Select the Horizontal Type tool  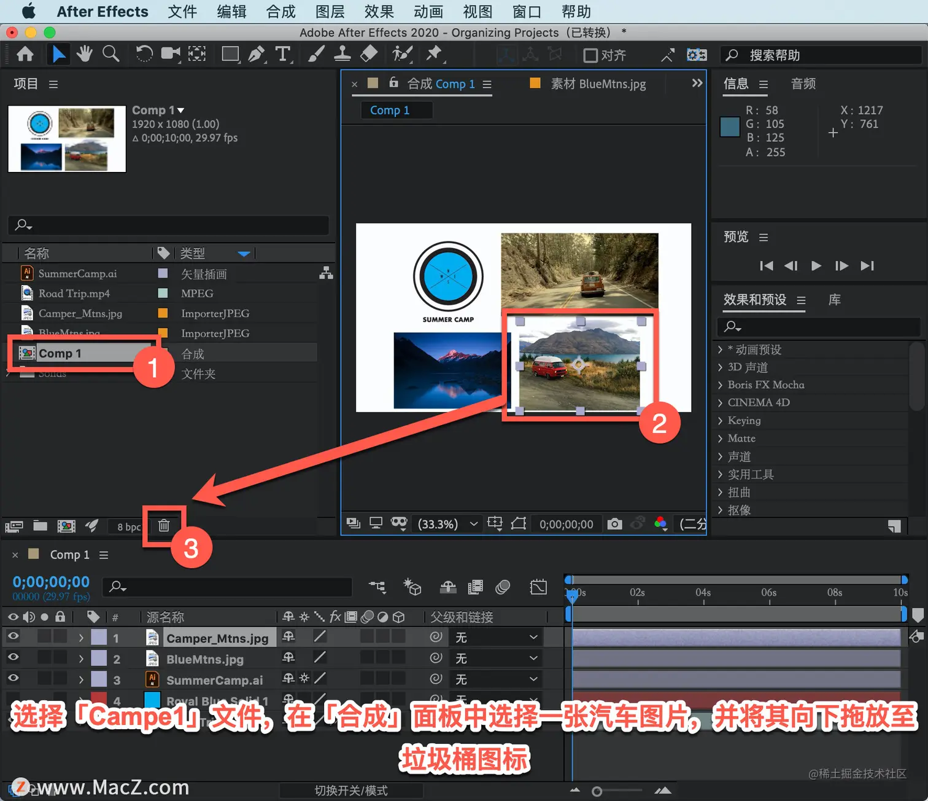pyautogui.click(x=282, y=54)
